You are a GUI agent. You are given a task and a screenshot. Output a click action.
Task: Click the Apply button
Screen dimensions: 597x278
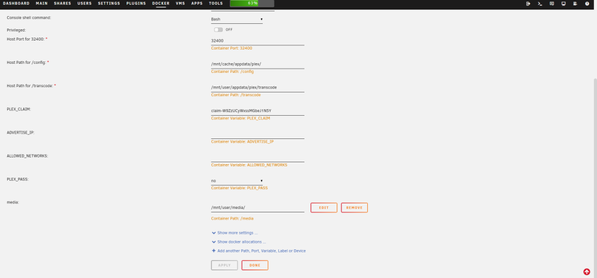pyautogui.click(x=224, y=265)
